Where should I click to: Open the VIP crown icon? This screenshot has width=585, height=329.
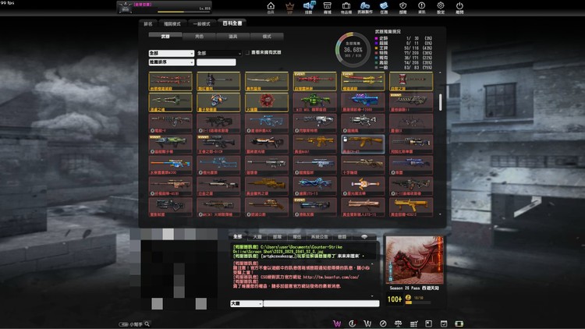(x=289, y=6)
